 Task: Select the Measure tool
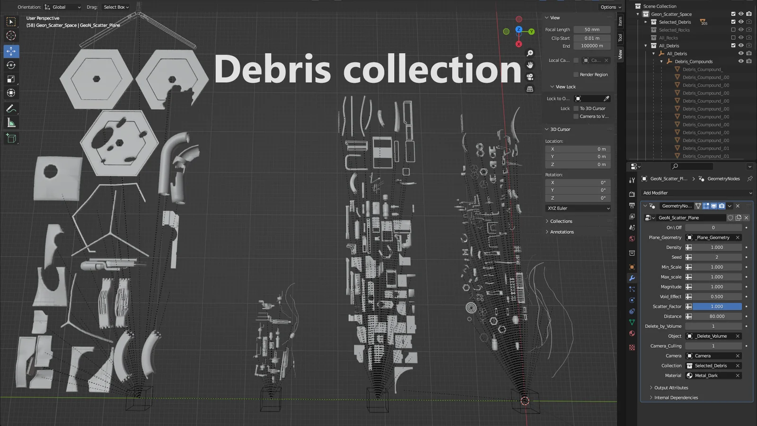tap(11, 124)
